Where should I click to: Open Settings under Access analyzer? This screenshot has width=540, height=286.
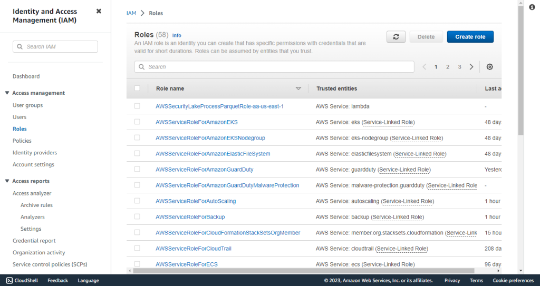click(x=31, y=229)
